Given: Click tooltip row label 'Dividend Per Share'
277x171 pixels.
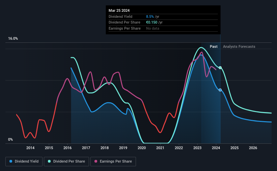Looking at the screenshot, I should coord(124,23).
